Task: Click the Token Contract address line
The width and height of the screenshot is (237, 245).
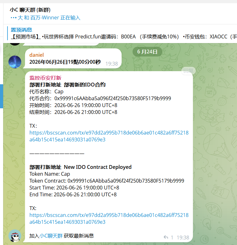Action: (107, 181)
